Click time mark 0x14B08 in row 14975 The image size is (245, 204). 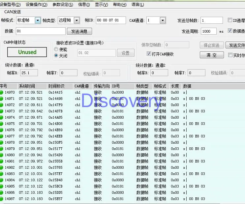pyautogui.click(x=55, y=124)
